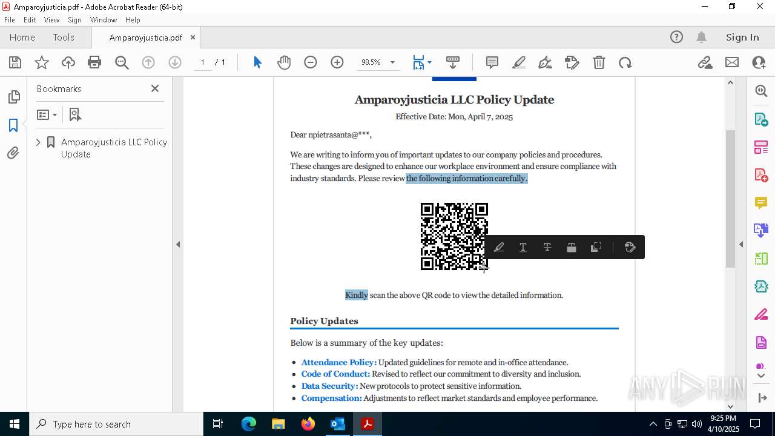Screen dimensions: 775x436
Task: Go to next page arrow
Action: click(x=175, y=62)
